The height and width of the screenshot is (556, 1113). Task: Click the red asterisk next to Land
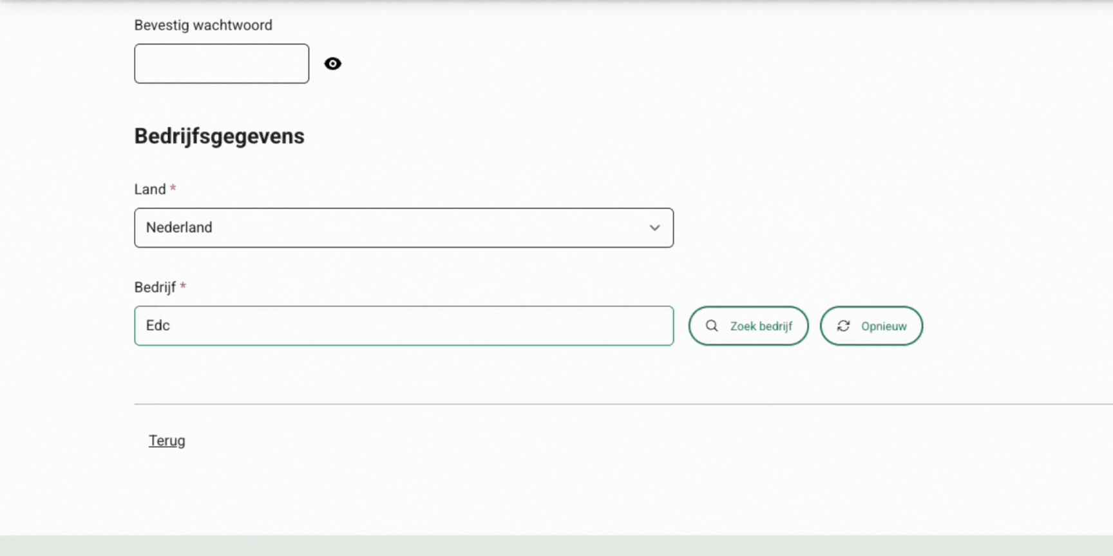173,189
